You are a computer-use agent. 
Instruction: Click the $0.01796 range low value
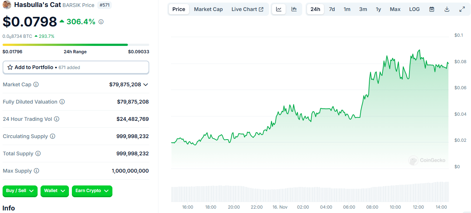13,52
